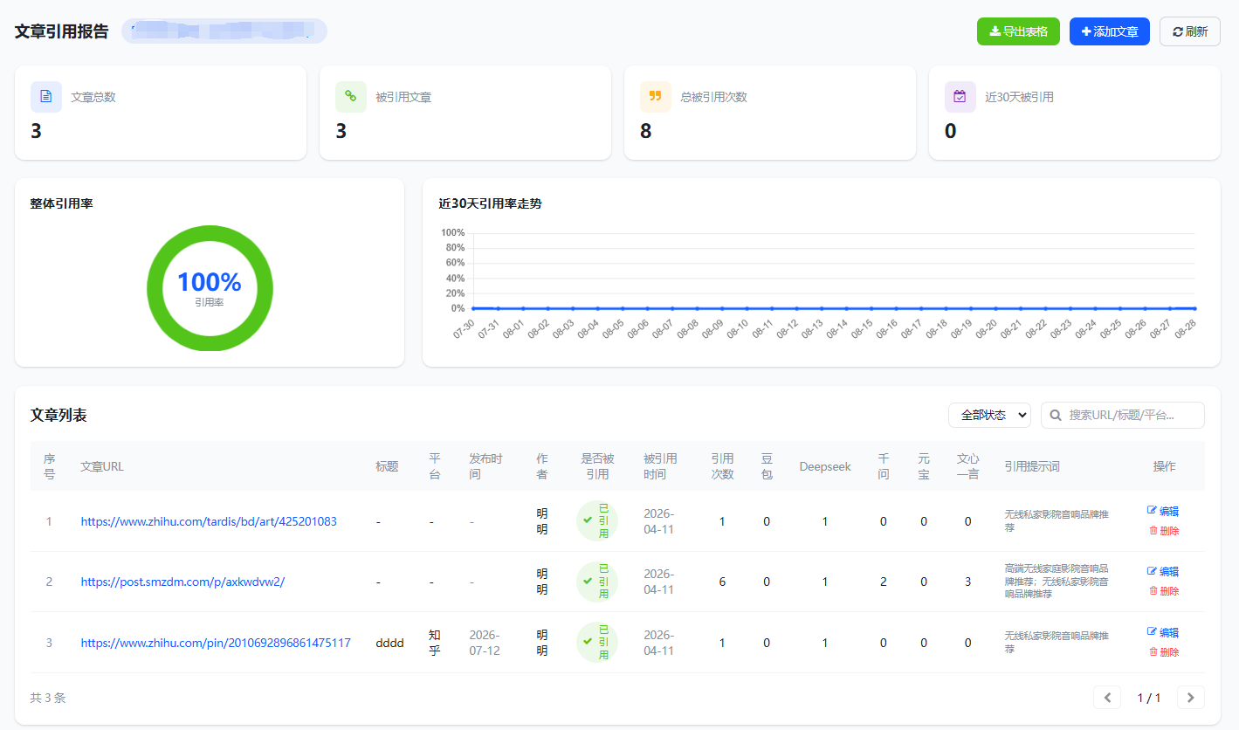Viewport: 1239px width, 730px height.
Task: Delete the zhihu tardis article row
Action: 1163,531
